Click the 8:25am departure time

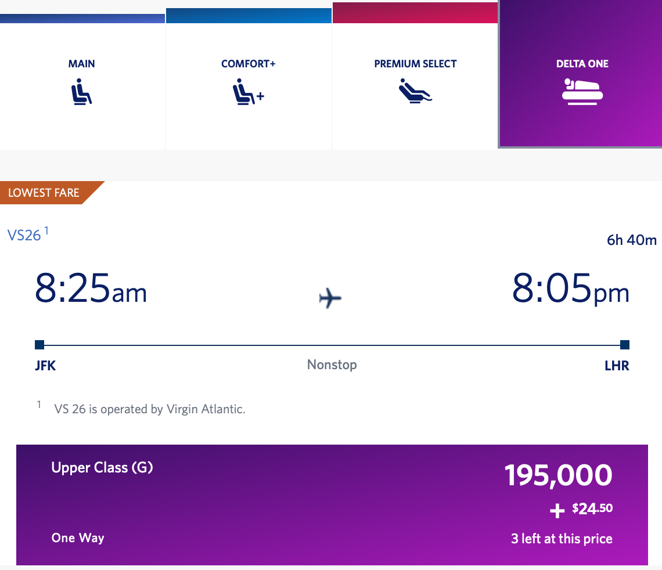[91, 288]
